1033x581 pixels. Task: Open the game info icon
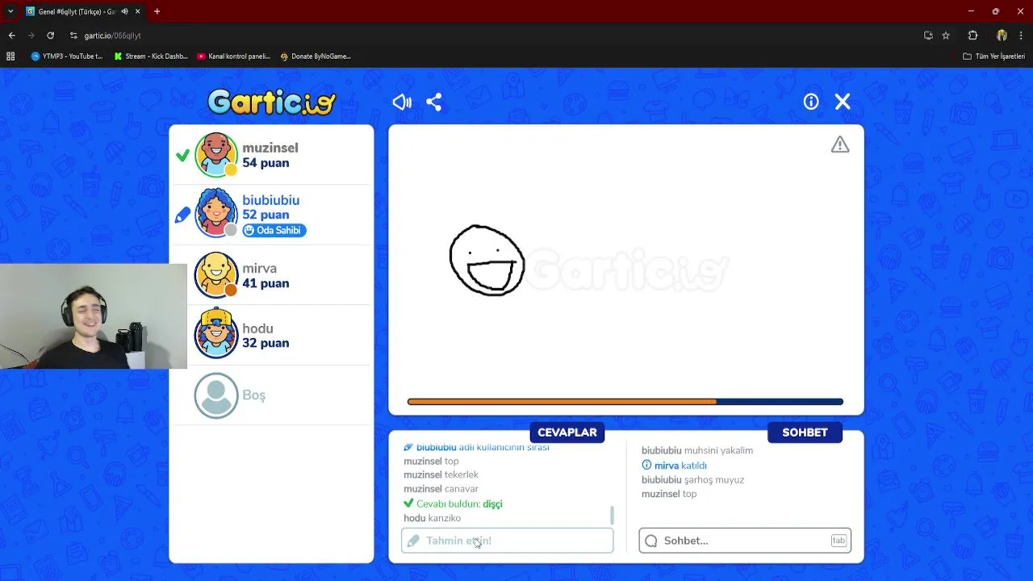pyautogui.click(x=811, y=102)
